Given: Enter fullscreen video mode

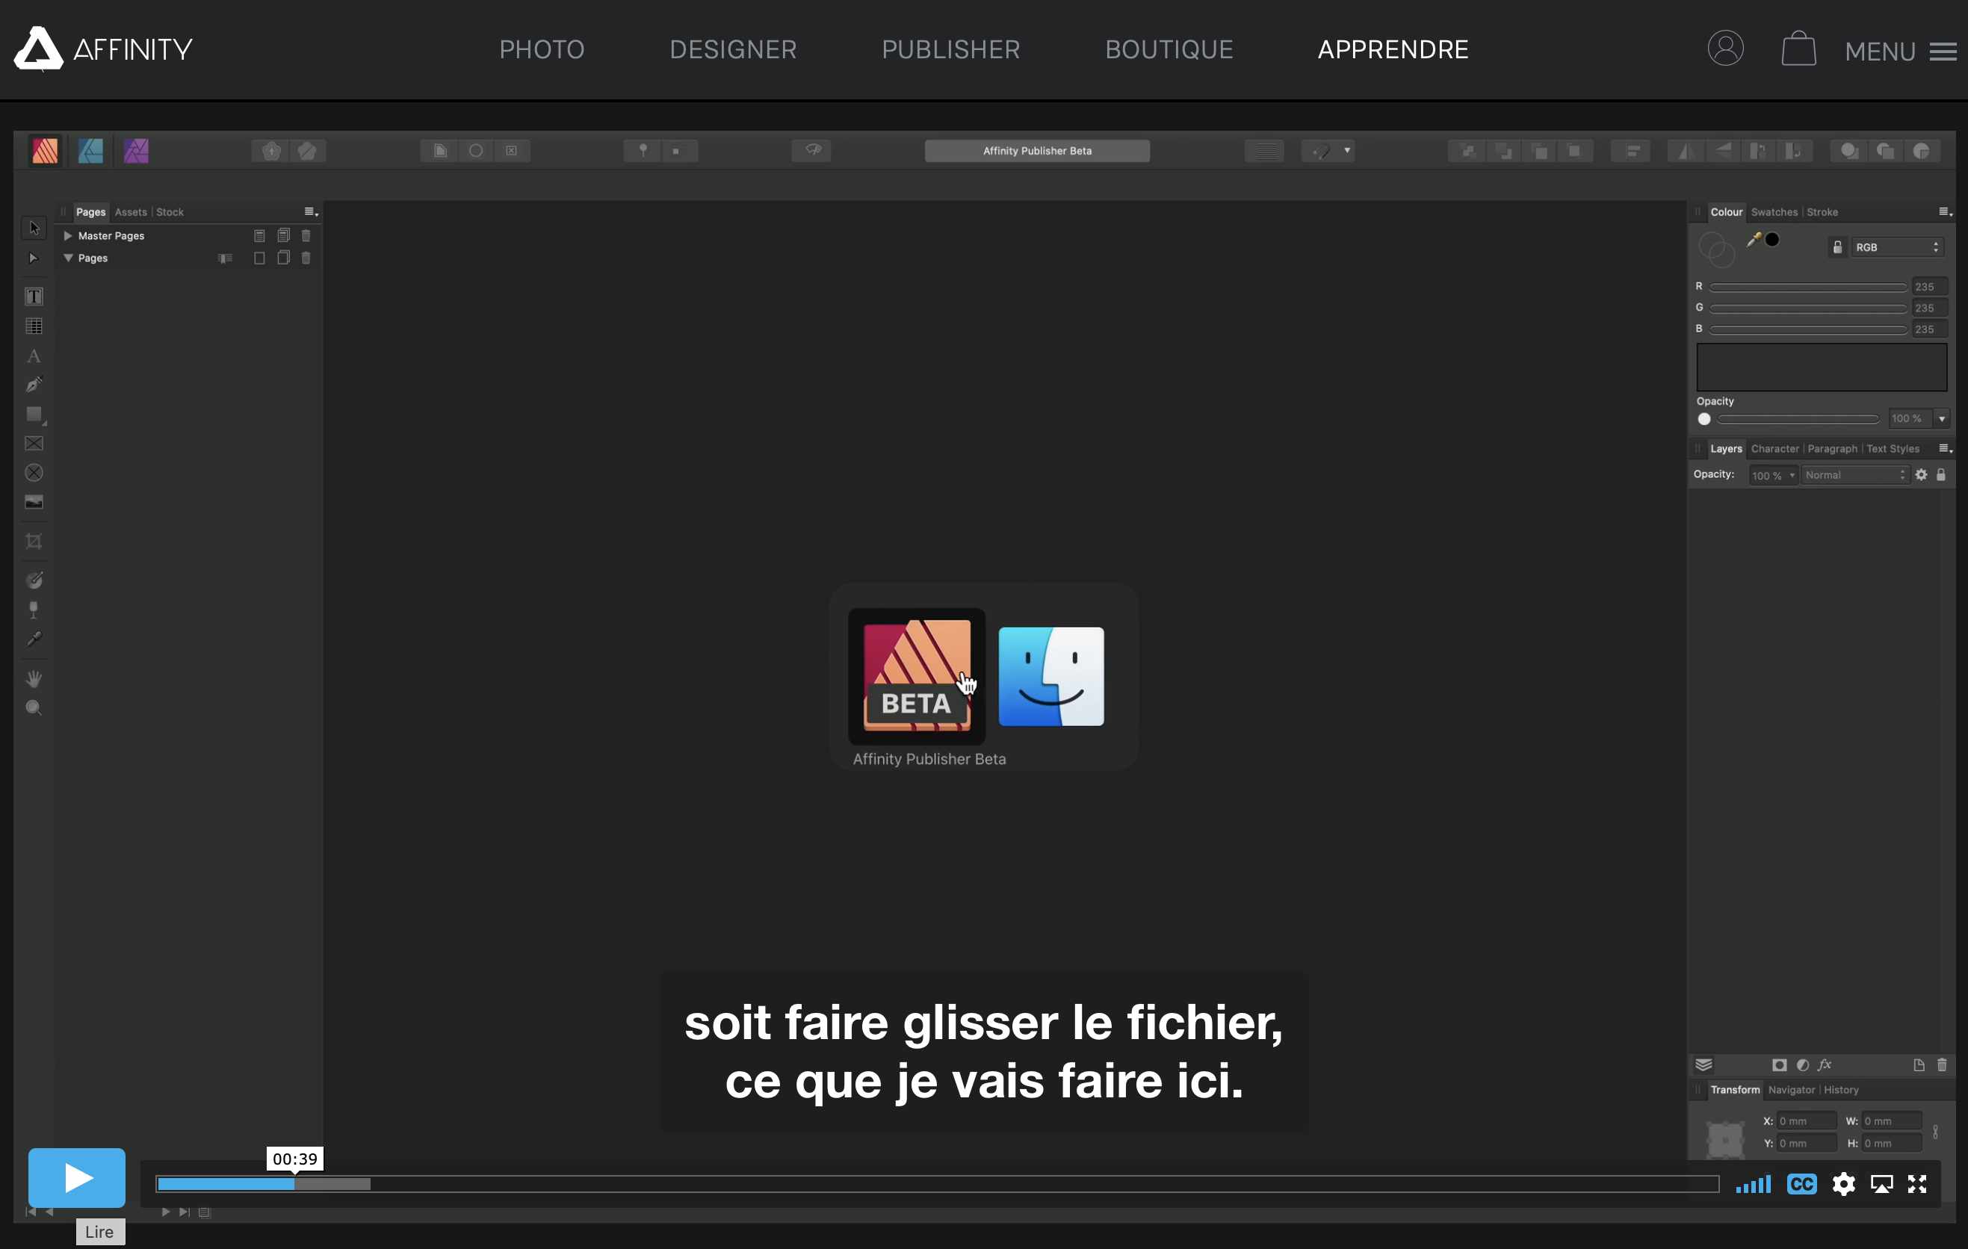Looking at the screenshot, I should coord(1917,1184).
